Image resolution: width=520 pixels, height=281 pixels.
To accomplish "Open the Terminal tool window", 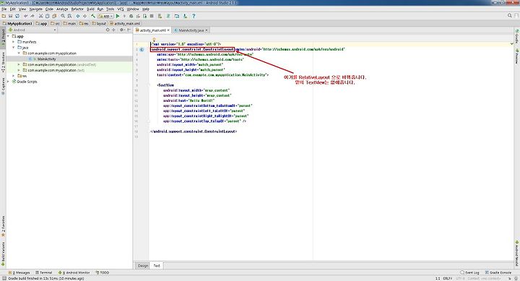I will 44,272.
